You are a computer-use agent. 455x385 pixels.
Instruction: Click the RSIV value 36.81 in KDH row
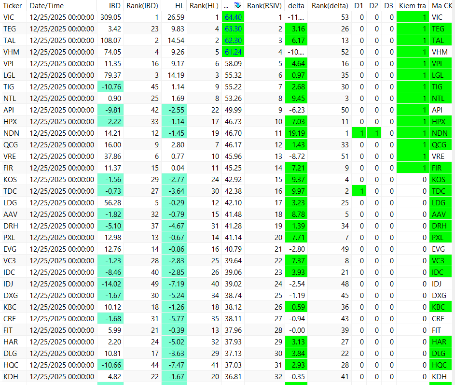point(233,377)
